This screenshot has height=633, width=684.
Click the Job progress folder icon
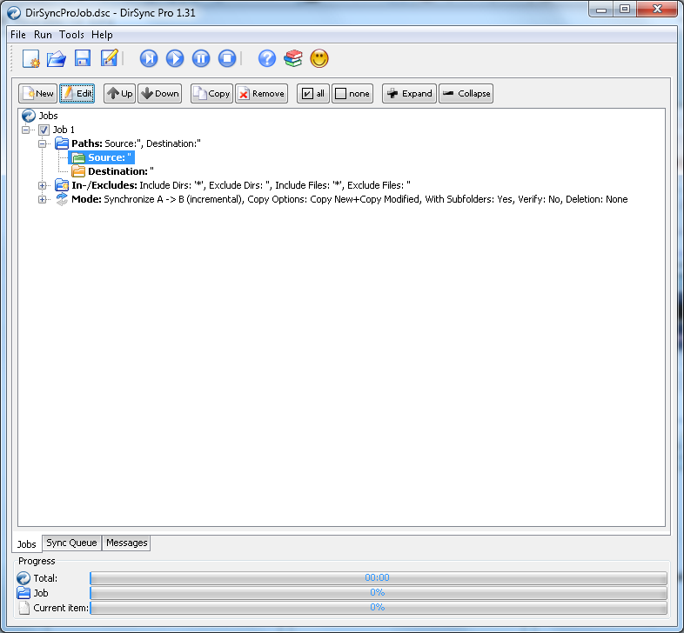[x=23, y=593]
